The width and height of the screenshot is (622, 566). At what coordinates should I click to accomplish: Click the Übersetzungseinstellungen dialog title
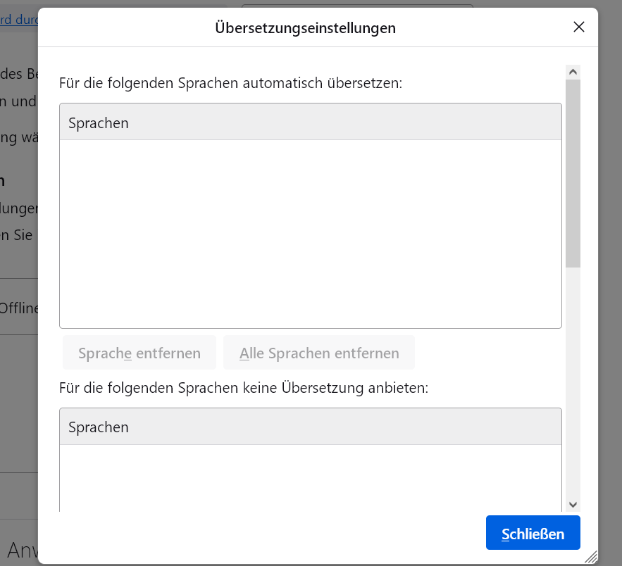305,28
